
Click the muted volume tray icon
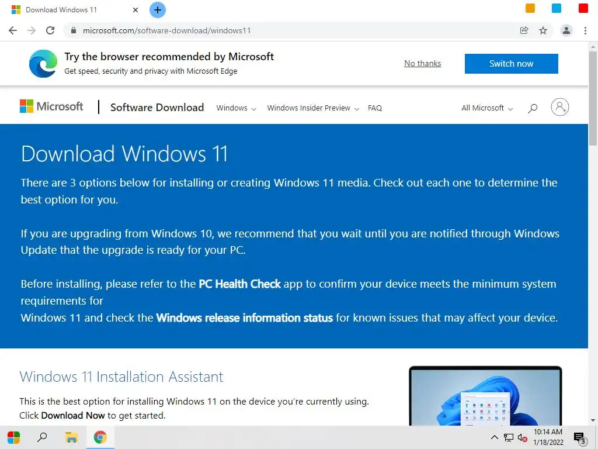click(x=522, y=438)
